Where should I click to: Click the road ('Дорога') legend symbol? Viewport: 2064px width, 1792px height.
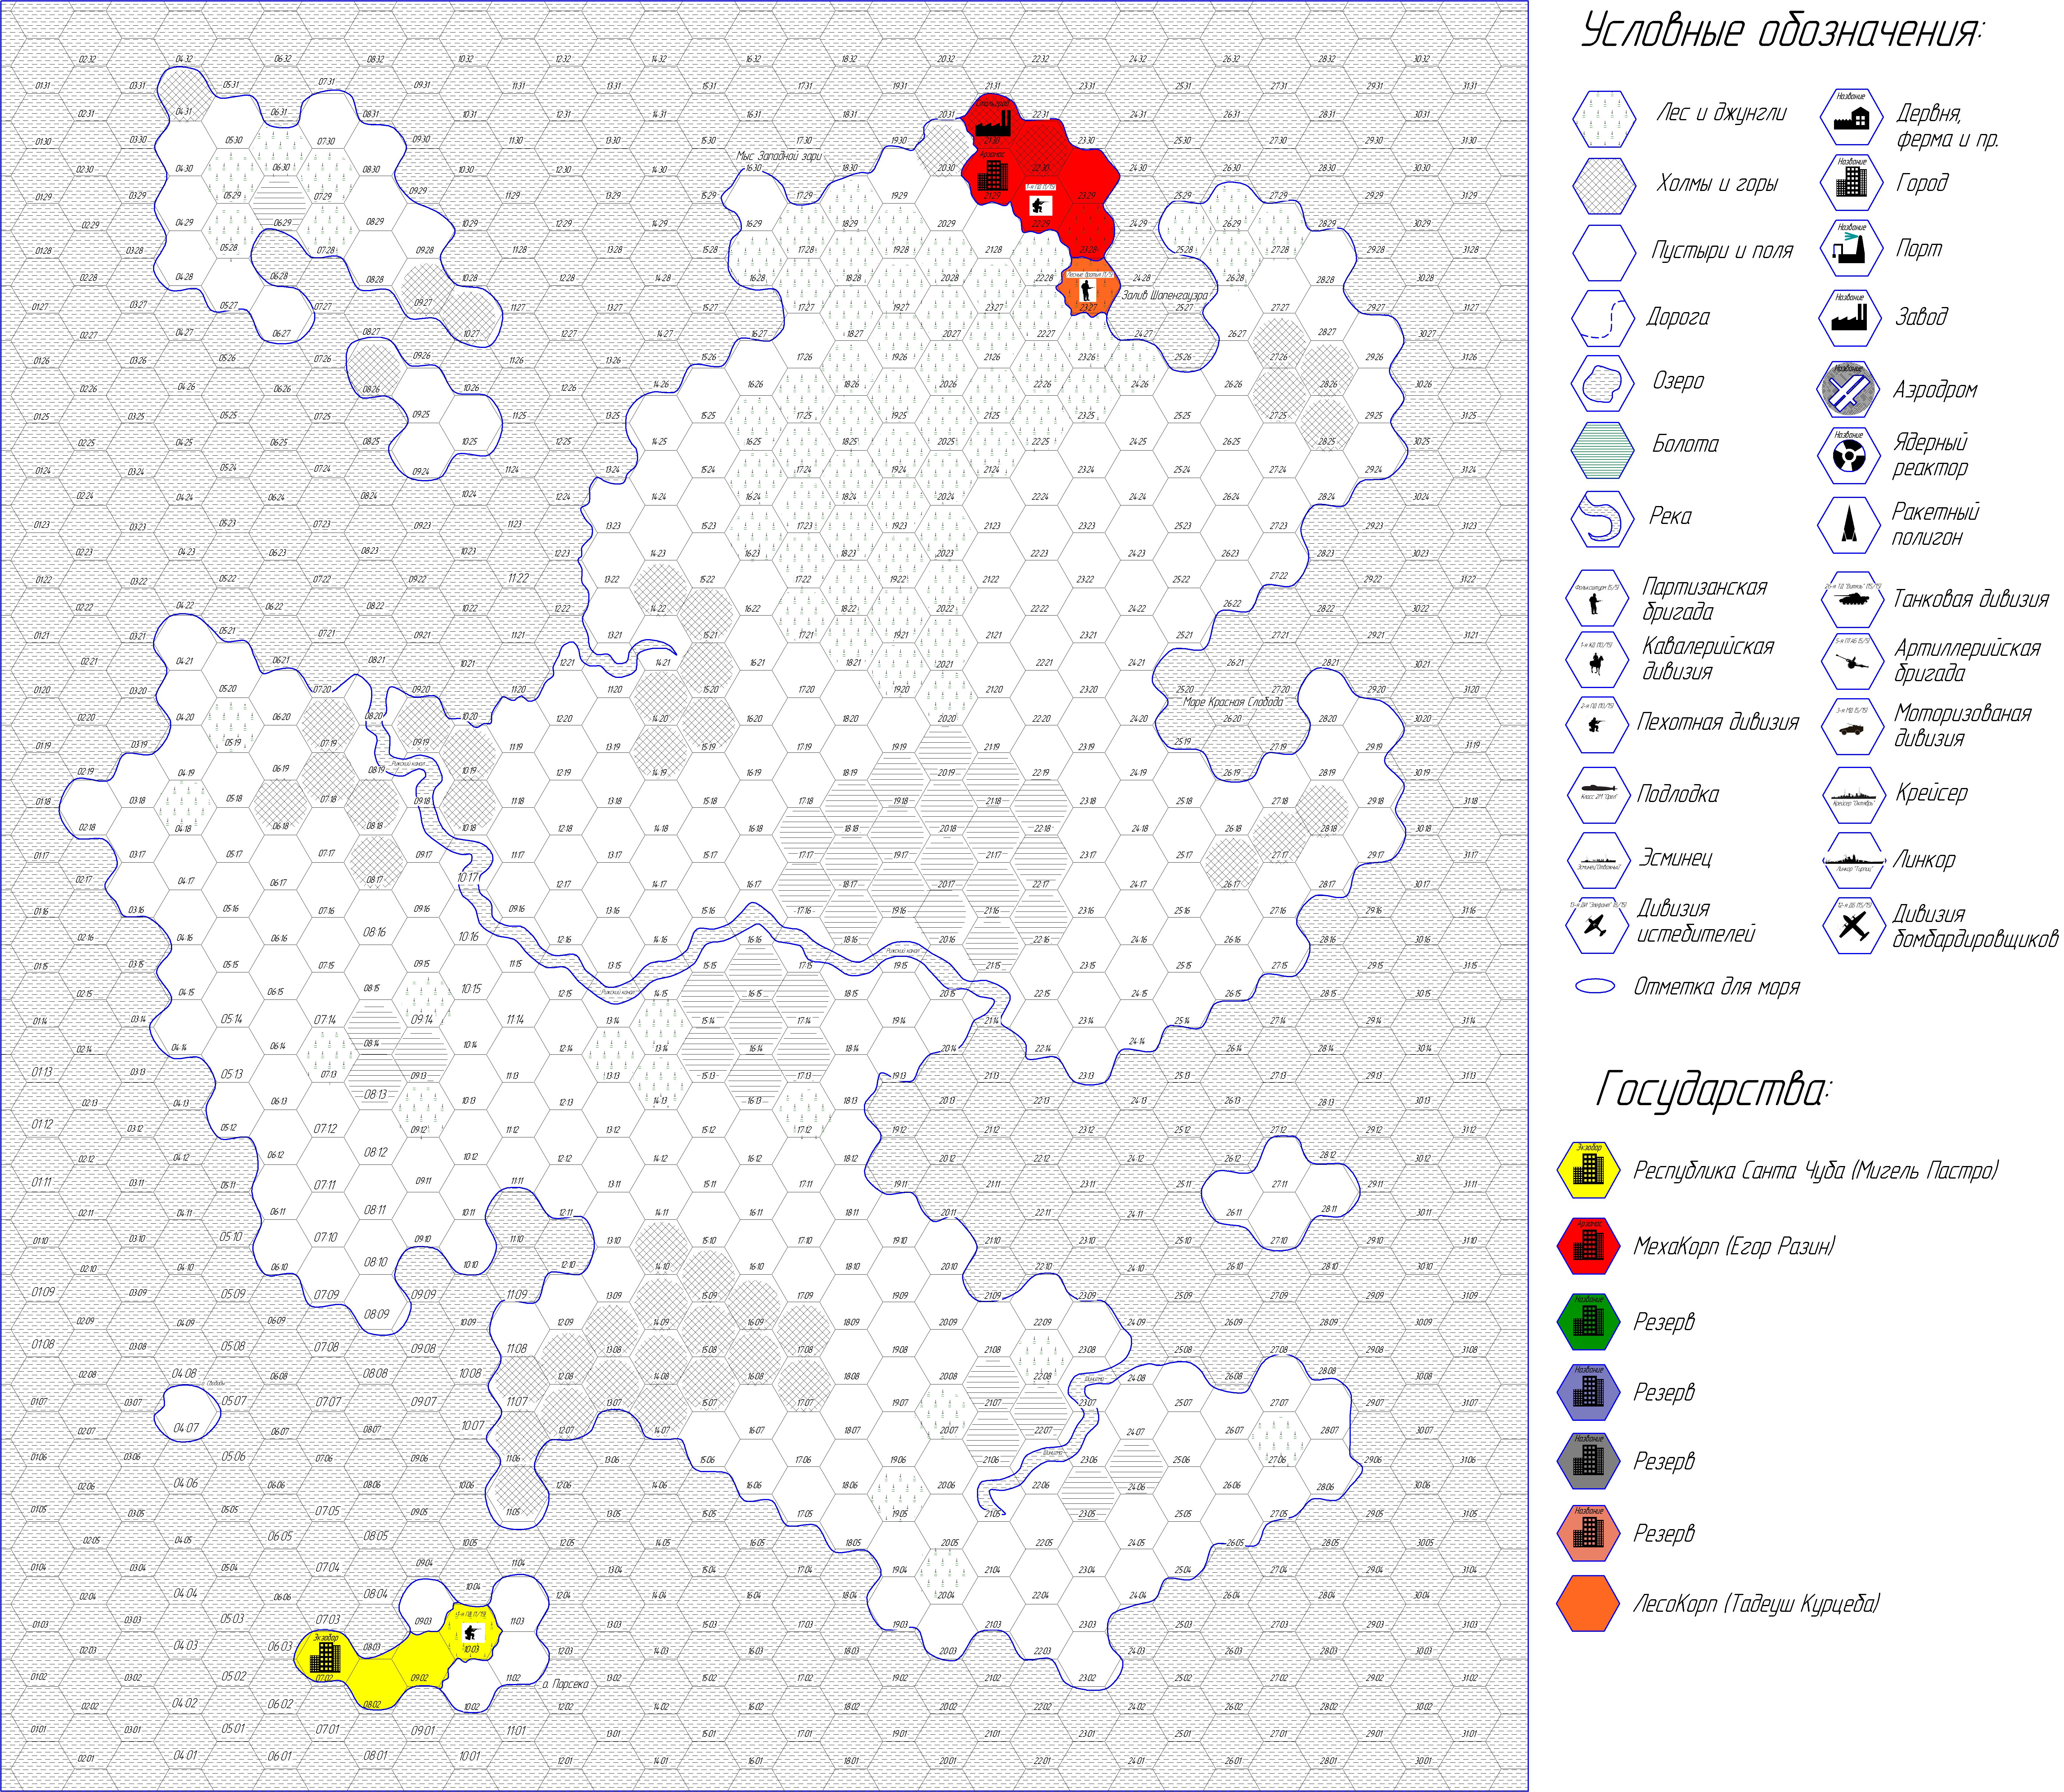tap(1603, 318)
